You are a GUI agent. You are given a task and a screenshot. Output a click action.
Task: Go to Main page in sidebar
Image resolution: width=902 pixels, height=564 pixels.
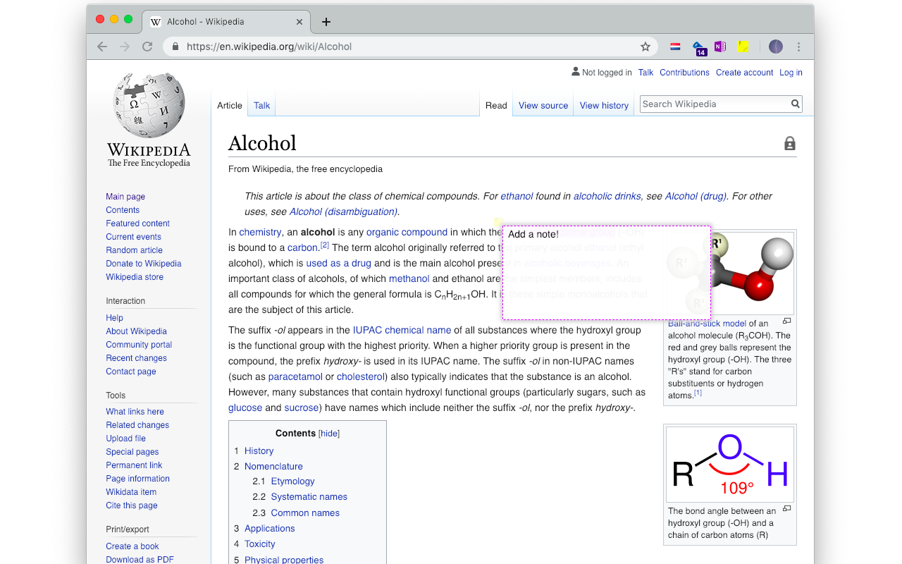point(125,197)
